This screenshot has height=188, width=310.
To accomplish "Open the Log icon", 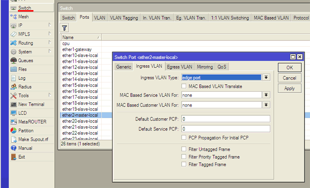I will (x=14, y=78).
